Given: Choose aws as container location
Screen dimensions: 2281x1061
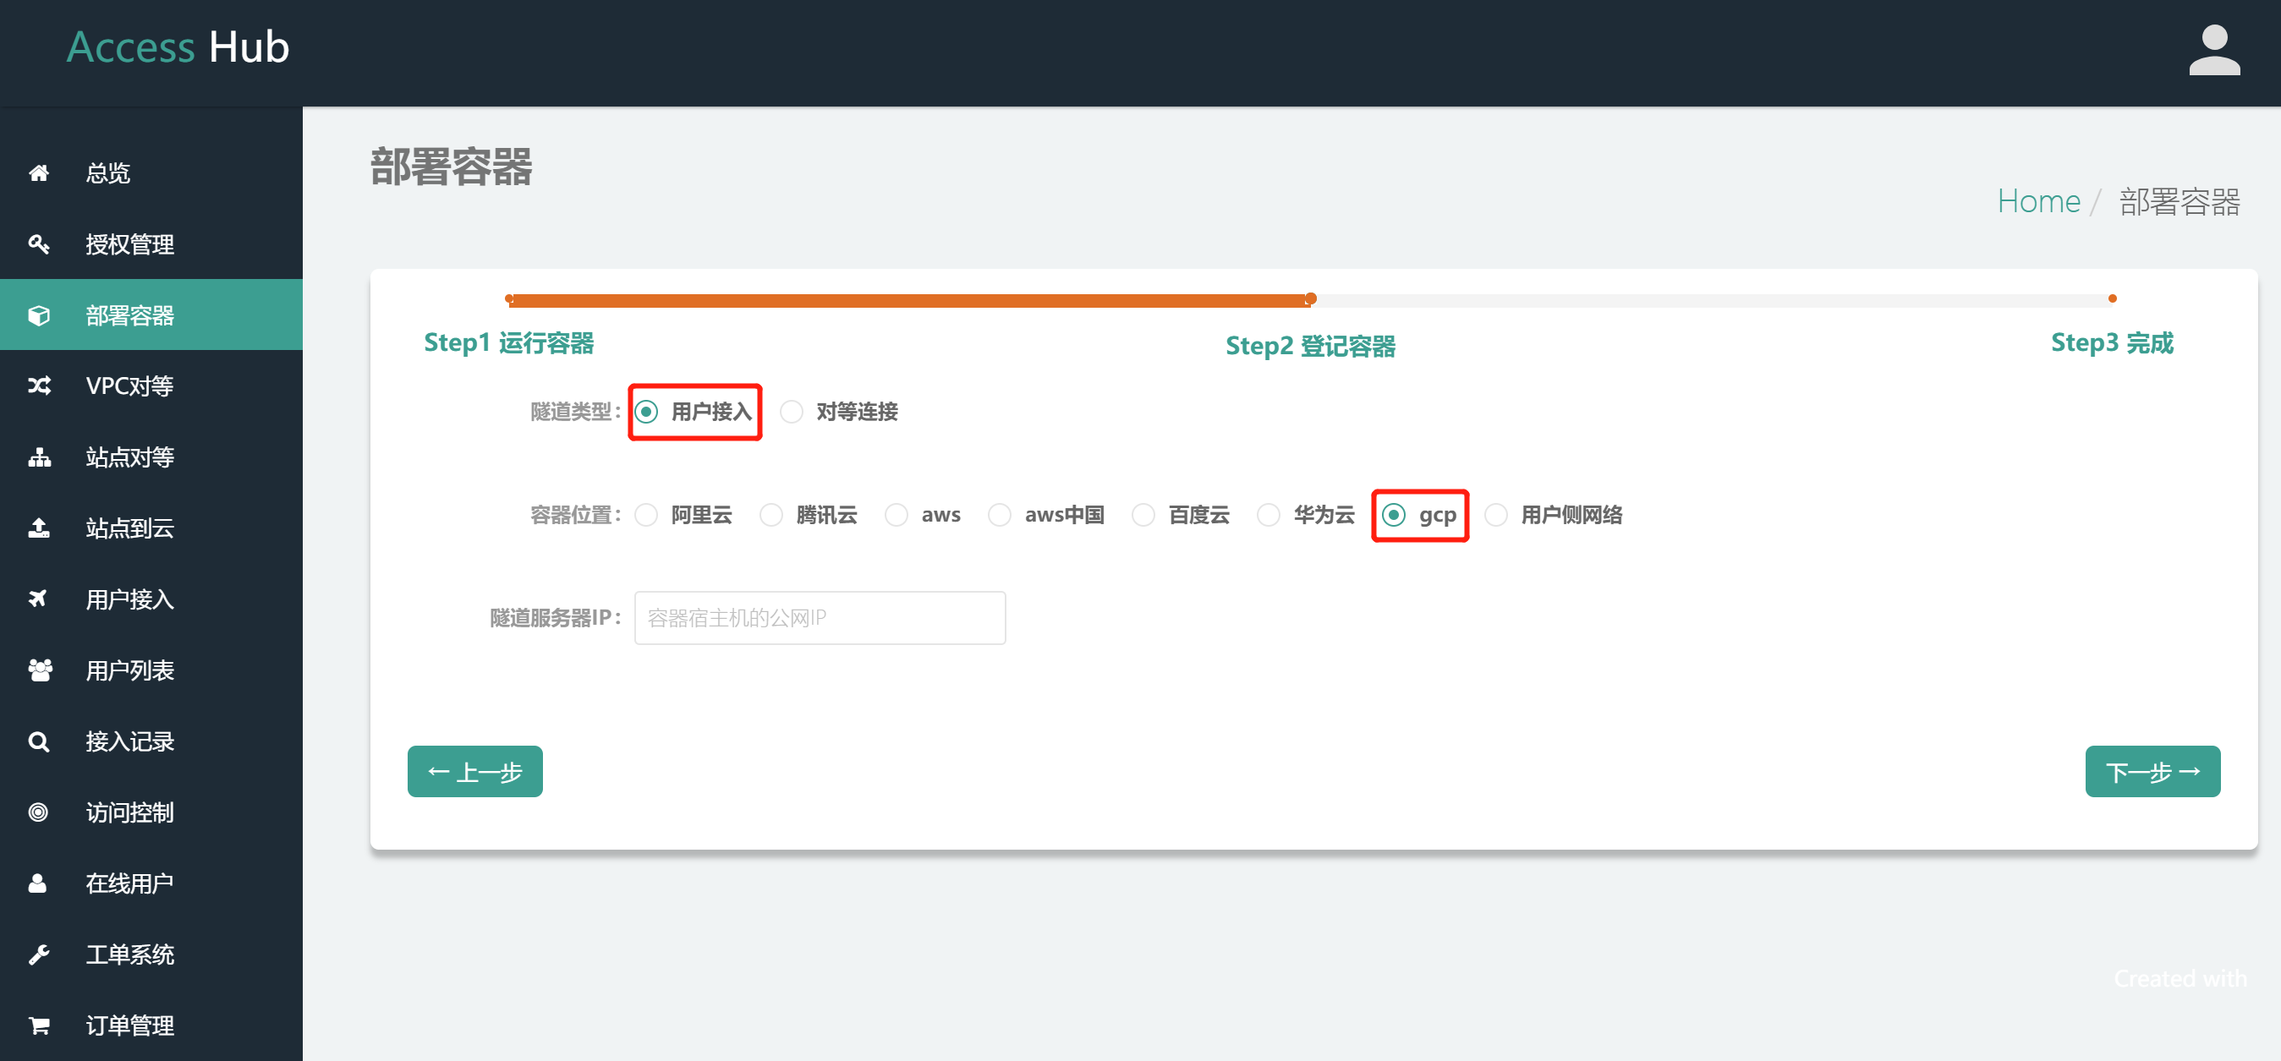Looking at the screenshot, I should [x=896, y=515].
